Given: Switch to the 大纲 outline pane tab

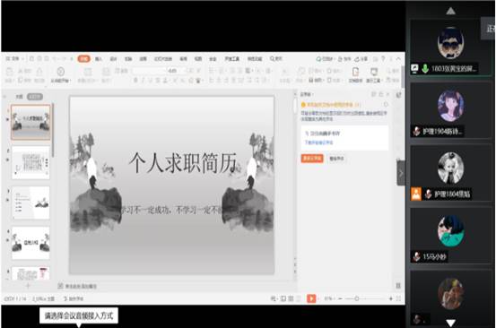Looking at the screenshot, I should click(x=20, y=97).
